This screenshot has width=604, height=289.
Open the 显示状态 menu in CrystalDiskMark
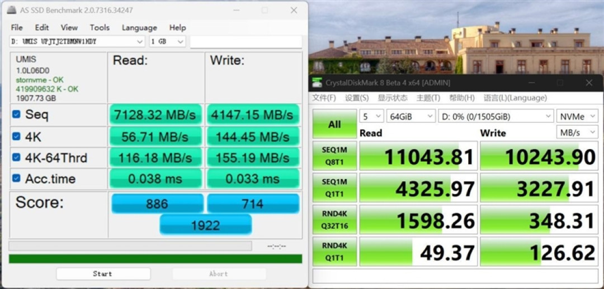[x=393, y=98]
